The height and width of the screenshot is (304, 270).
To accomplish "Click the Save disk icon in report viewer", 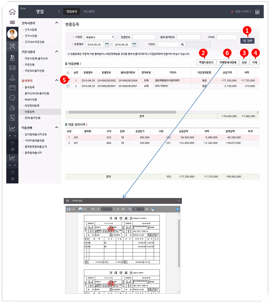I will (x=68, y=209).
